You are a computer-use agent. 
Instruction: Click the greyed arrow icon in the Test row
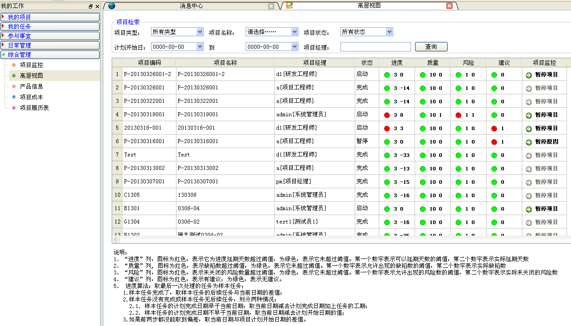click(x=529, y=155)
